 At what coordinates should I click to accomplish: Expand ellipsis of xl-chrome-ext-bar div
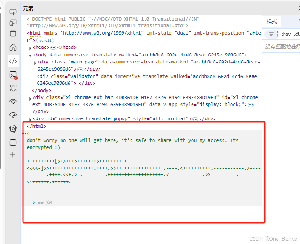pyautogui.click(x=251, y=105)
